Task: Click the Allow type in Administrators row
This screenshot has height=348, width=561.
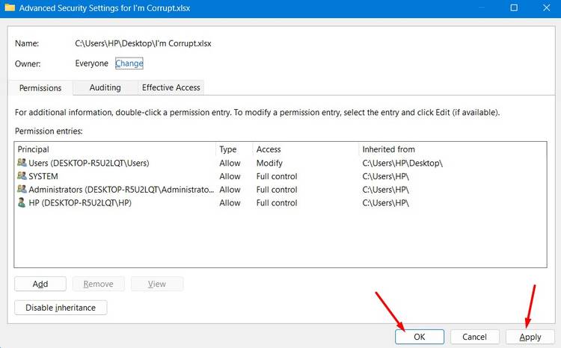Action: click(x=230, y=190)
